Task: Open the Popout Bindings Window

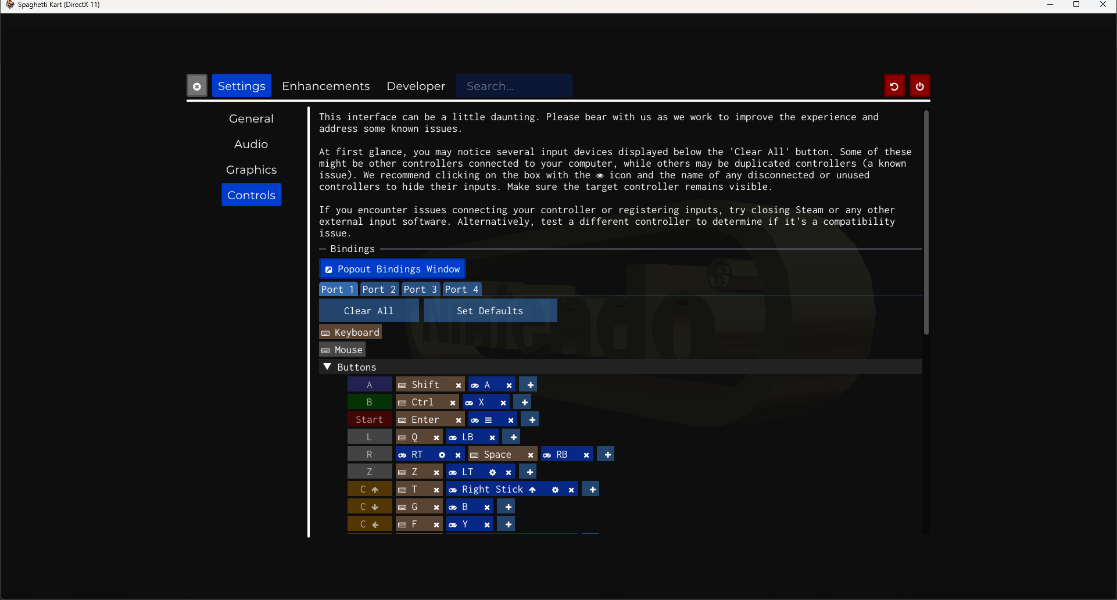Action: pyautogui.click(x=392, y=269)
